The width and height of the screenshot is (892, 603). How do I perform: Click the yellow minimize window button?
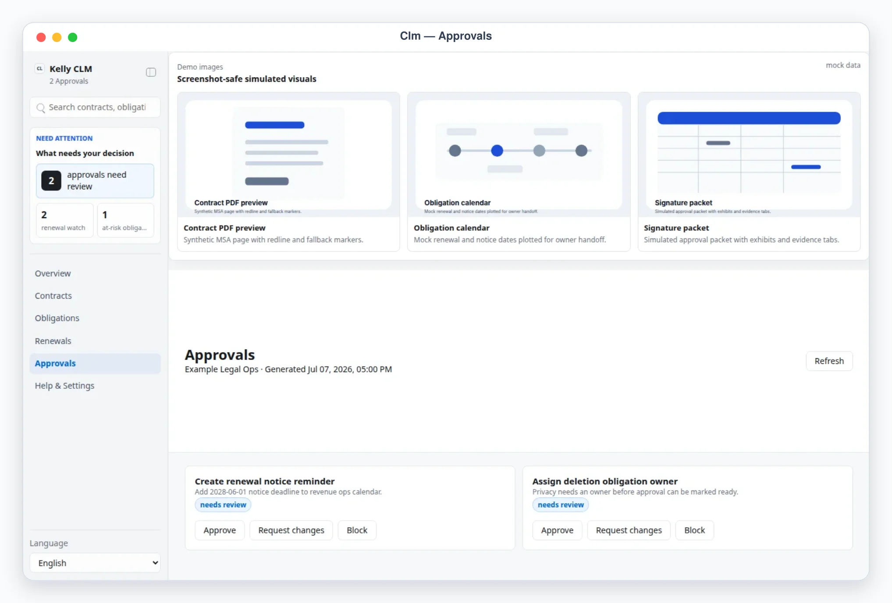click(x=57, y=37)
